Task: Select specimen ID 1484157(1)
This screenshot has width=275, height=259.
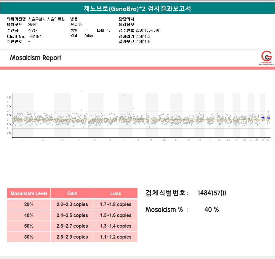Action: pos(212,193)
